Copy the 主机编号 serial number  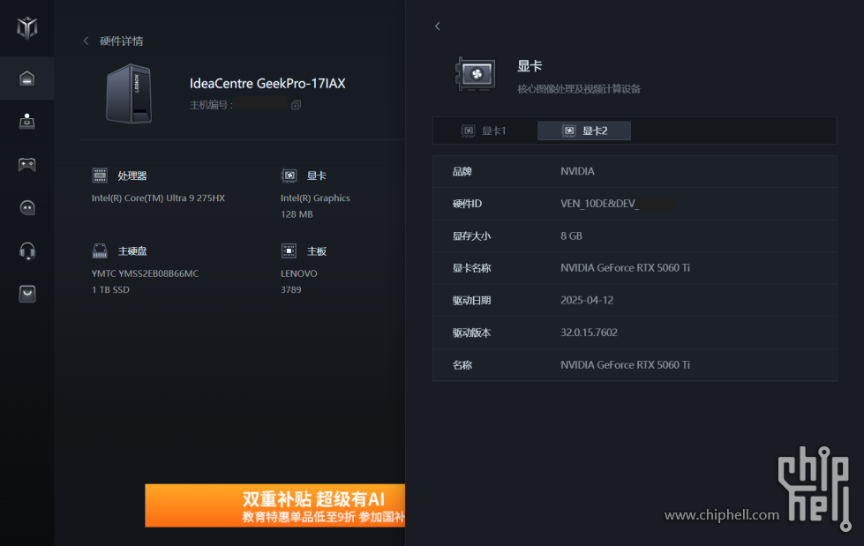tap(296, 105)
